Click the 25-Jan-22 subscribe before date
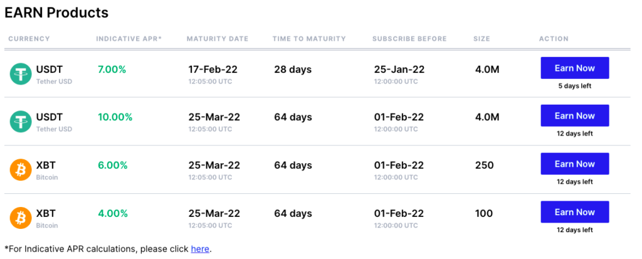Image resolution: width=642 pixels, height=259 pixels. [399, 70]
